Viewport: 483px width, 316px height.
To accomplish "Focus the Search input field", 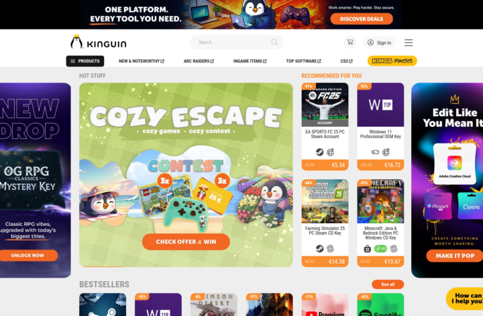I will [x=236, y=42].
